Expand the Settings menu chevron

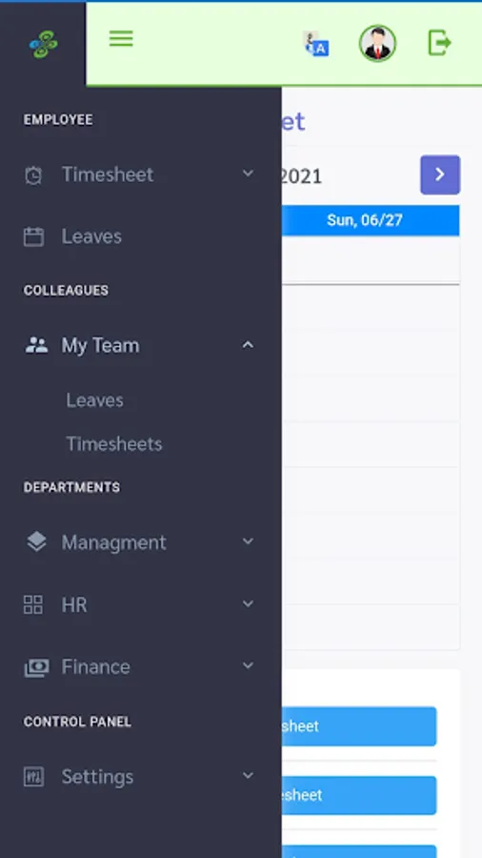point(248,775)
